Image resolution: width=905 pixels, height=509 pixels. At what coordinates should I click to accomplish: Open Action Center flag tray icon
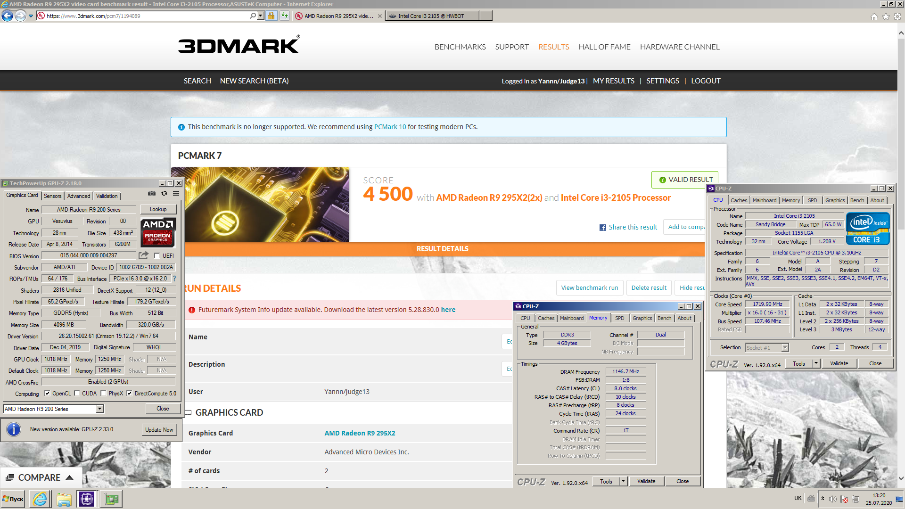click(x=844, y=499)
